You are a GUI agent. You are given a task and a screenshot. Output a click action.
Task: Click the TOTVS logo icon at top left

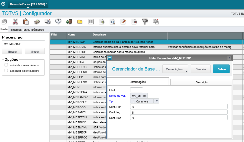3,4
